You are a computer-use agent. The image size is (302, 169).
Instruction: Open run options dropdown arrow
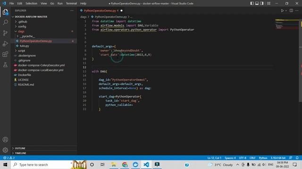(x=286, y=11)
